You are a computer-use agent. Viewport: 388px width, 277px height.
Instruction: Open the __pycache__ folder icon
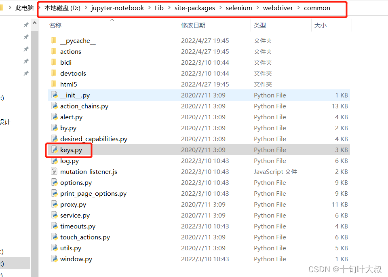pos(54,40)
